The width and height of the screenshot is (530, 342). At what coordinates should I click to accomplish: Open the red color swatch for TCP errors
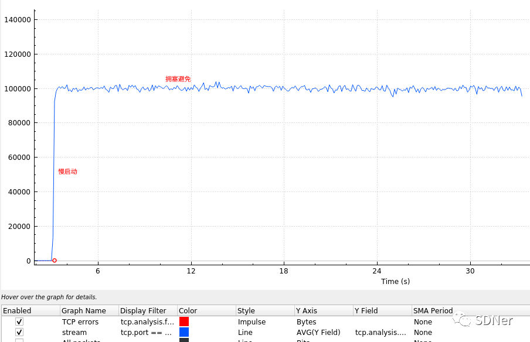coord(184,322)
